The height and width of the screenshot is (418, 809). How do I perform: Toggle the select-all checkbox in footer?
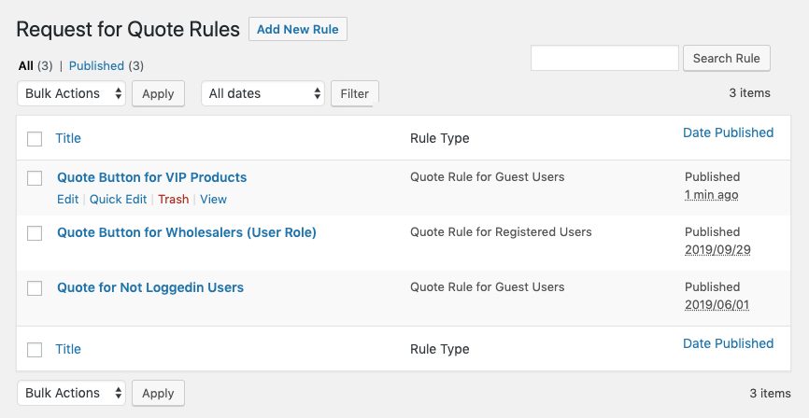[x=35, y=350]
